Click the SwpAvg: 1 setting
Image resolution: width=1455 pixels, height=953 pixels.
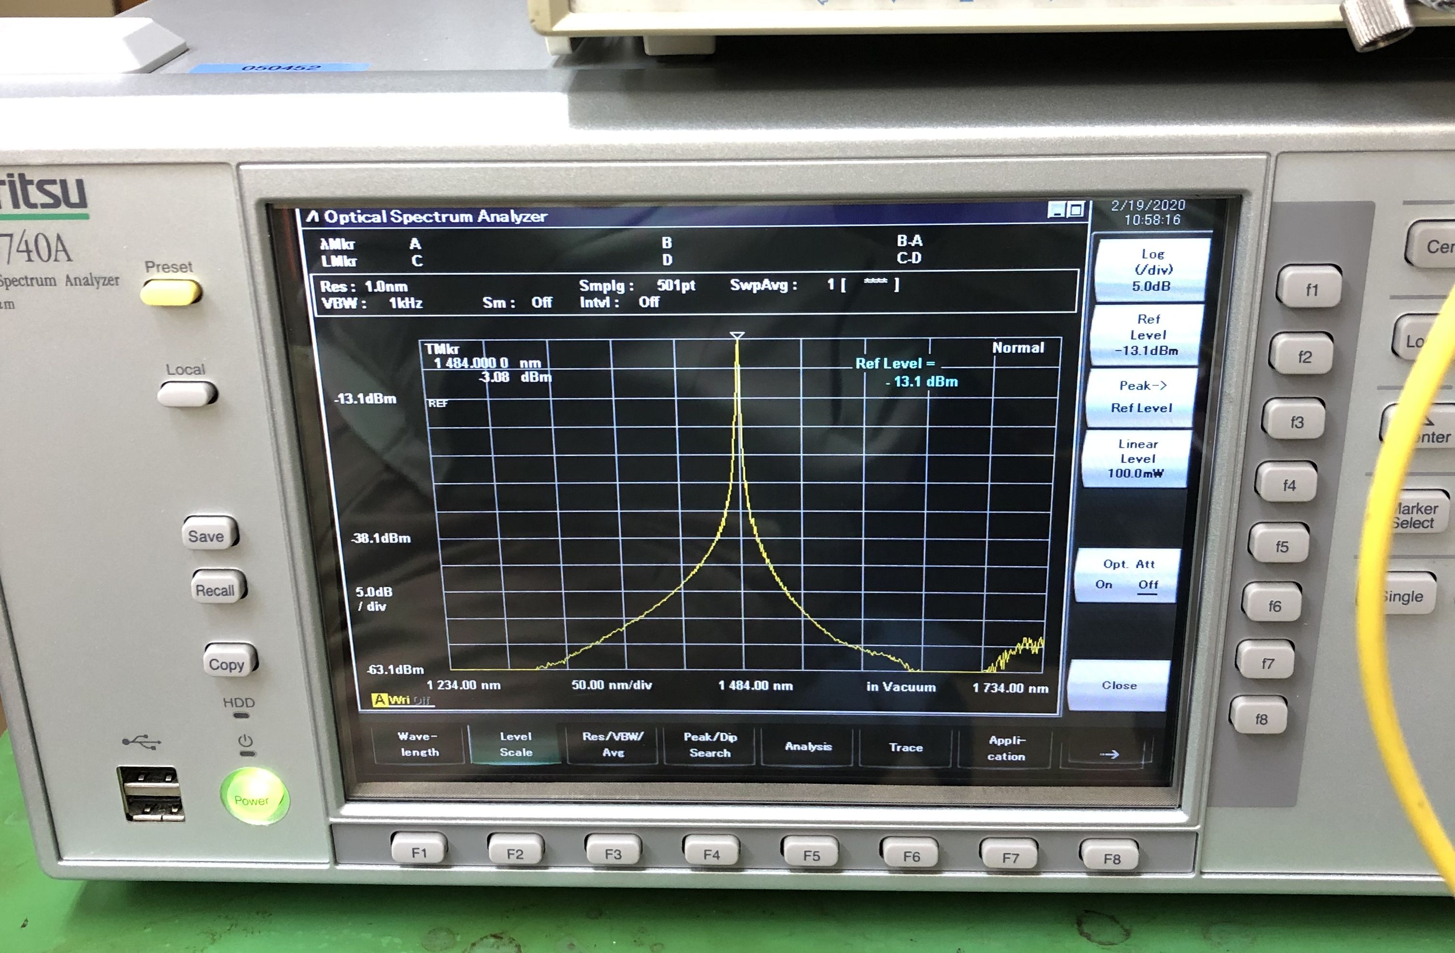[x=814, y=284]
